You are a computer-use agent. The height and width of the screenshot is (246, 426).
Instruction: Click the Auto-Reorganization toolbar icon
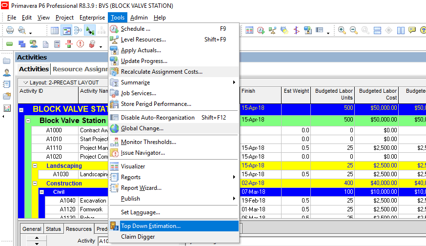[320, 30]
